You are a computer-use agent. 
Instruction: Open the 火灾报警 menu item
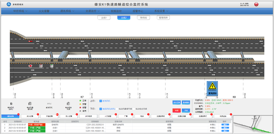[x=44, y=11]
